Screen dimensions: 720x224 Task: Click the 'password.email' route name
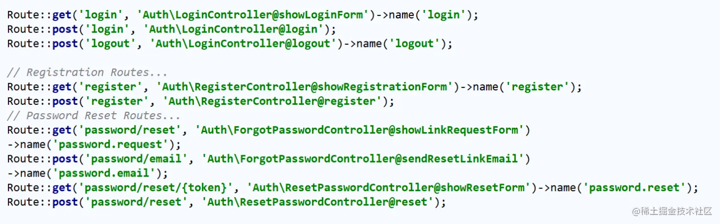click(104, 174)
